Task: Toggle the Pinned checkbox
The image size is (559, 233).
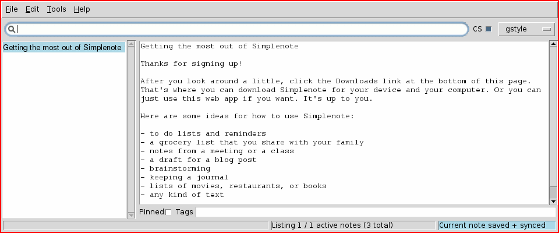Action: coord(168,212)
